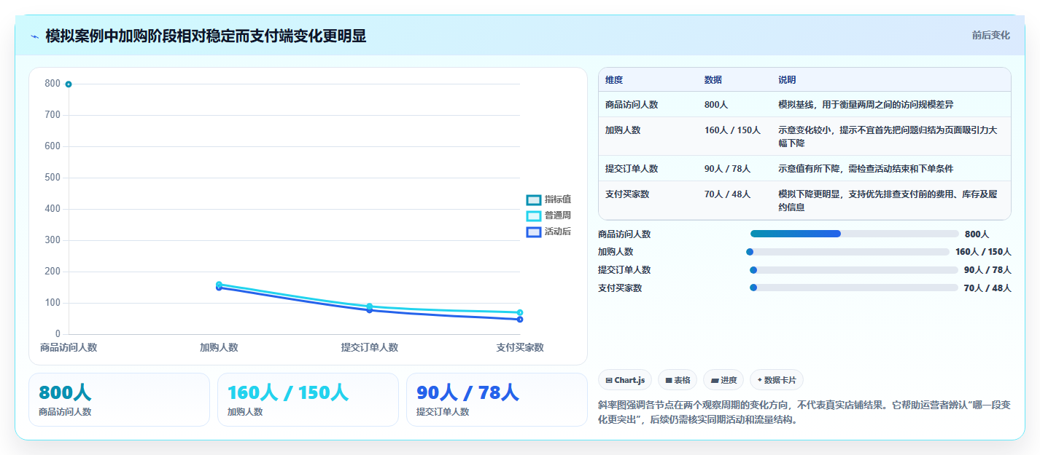Click the footnote paragraph starting 斜率图强调

[804, 412]
